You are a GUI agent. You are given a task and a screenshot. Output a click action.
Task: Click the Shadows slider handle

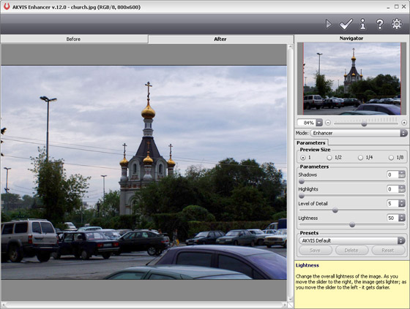coord(302,181)
